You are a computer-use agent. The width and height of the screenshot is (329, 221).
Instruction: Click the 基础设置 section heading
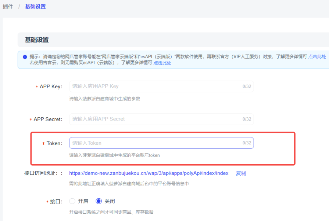[37, 40]
